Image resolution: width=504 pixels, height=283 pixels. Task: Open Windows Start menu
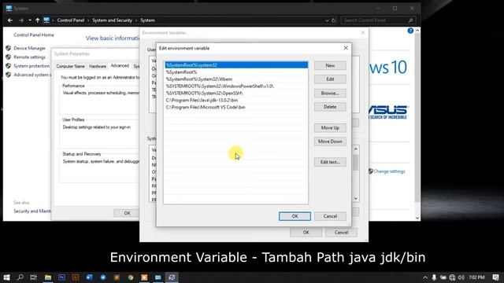[x=6, y=277]
